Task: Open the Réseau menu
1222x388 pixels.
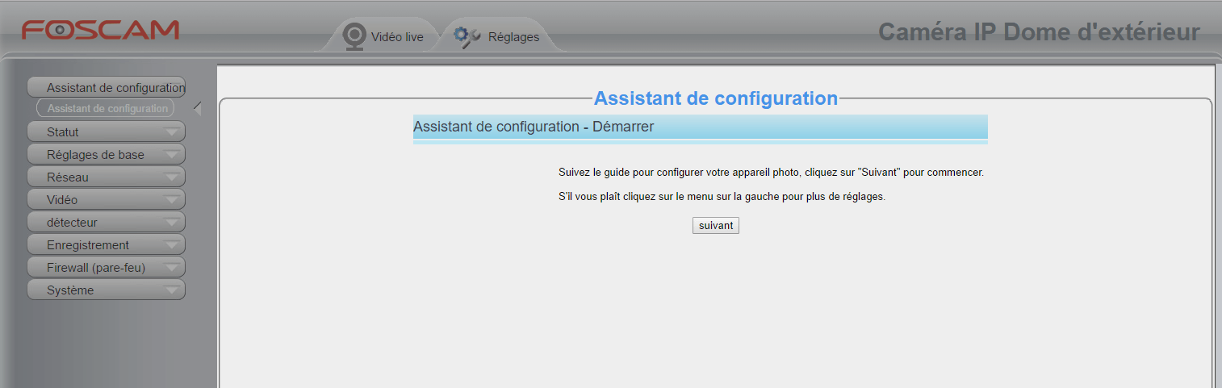Action: pos(107,177)
